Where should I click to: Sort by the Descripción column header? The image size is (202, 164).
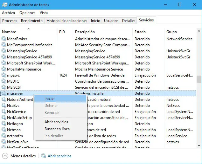(103, 32)
